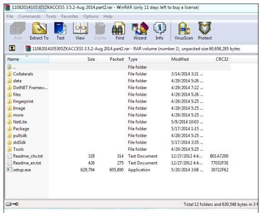Viewport: 259px width, 213px height.
Task: Click the 5/9/2014 10:03 modified date
Action: click(x=187, y=122)
